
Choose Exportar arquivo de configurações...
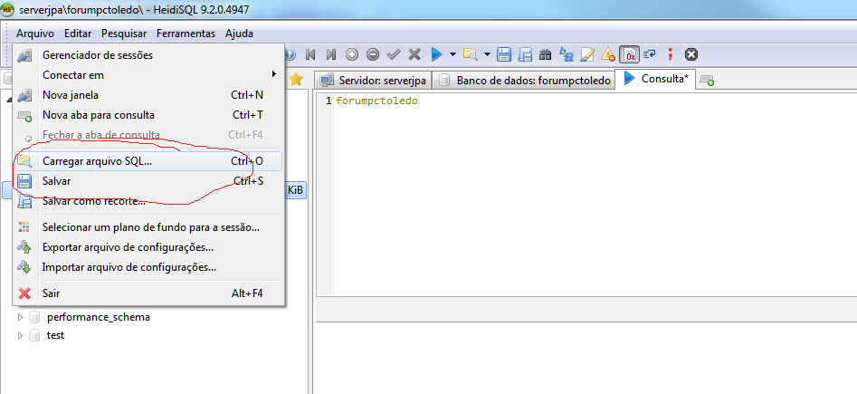click(x=148, y=247)
